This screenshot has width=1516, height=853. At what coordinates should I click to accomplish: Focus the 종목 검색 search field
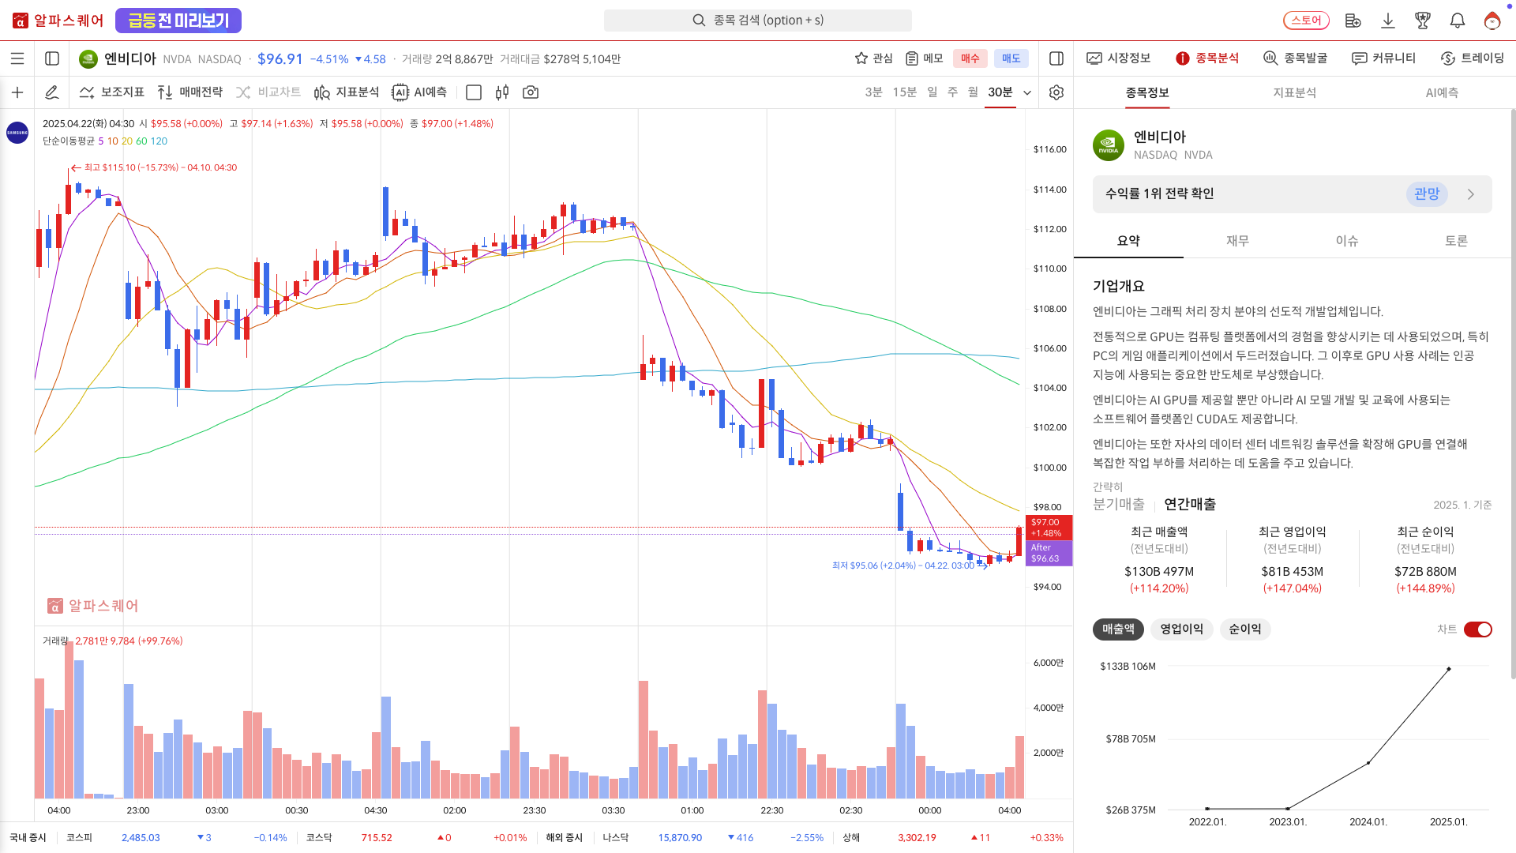coord(758,21)
